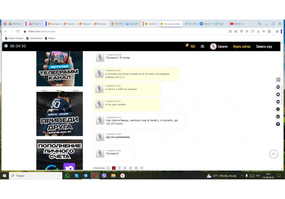Go to page 3 of messages

[119, 168]
